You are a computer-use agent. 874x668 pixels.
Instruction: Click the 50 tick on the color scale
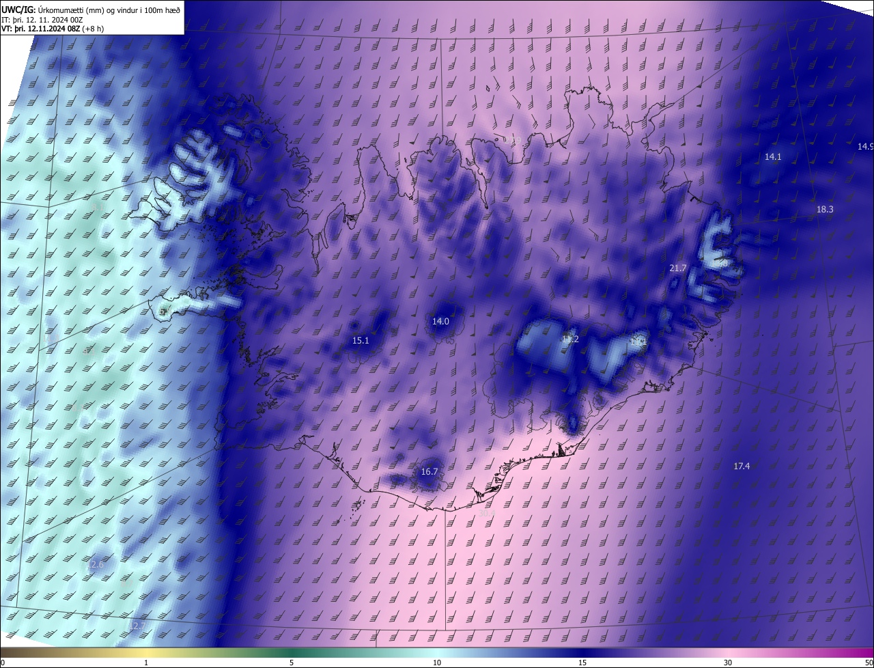click(x=869, y=663)
